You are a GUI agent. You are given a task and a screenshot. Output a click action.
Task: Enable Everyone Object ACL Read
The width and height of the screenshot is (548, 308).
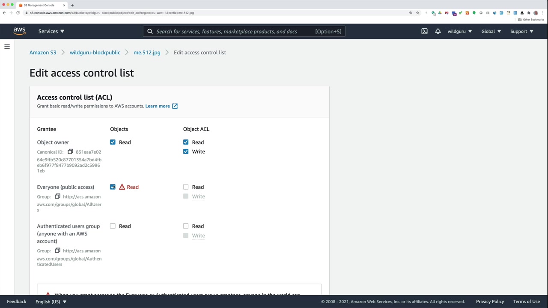pos(186,187)
